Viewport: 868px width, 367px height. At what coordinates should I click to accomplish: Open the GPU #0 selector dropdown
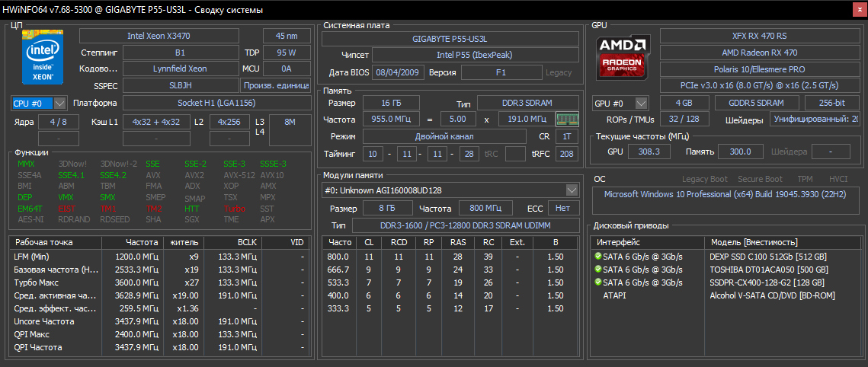point(641,103)
